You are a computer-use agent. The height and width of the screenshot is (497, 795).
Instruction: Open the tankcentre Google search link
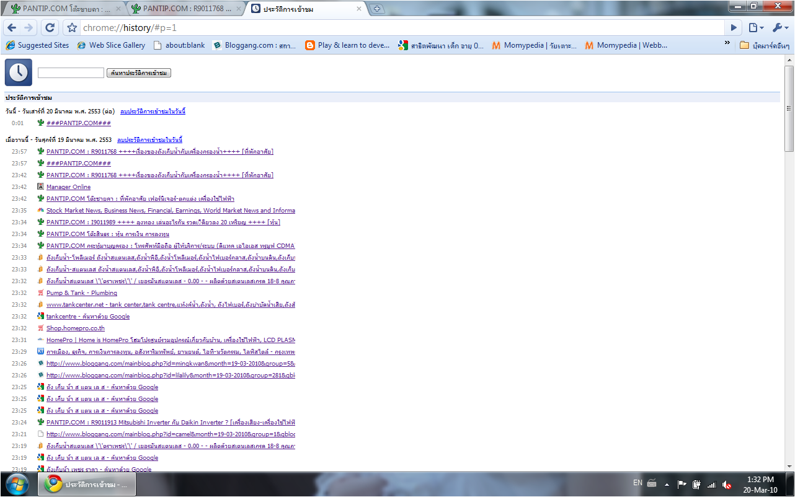(88, 317)
